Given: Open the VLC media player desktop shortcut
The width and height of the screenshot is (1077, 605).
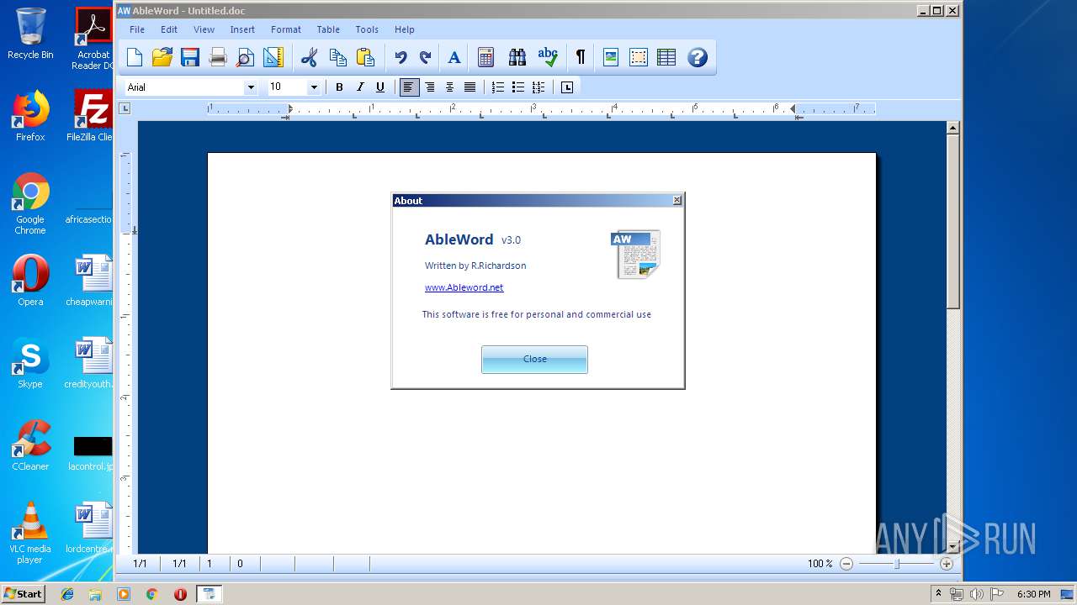Looking at the screenshot, I should click(30, 533).
